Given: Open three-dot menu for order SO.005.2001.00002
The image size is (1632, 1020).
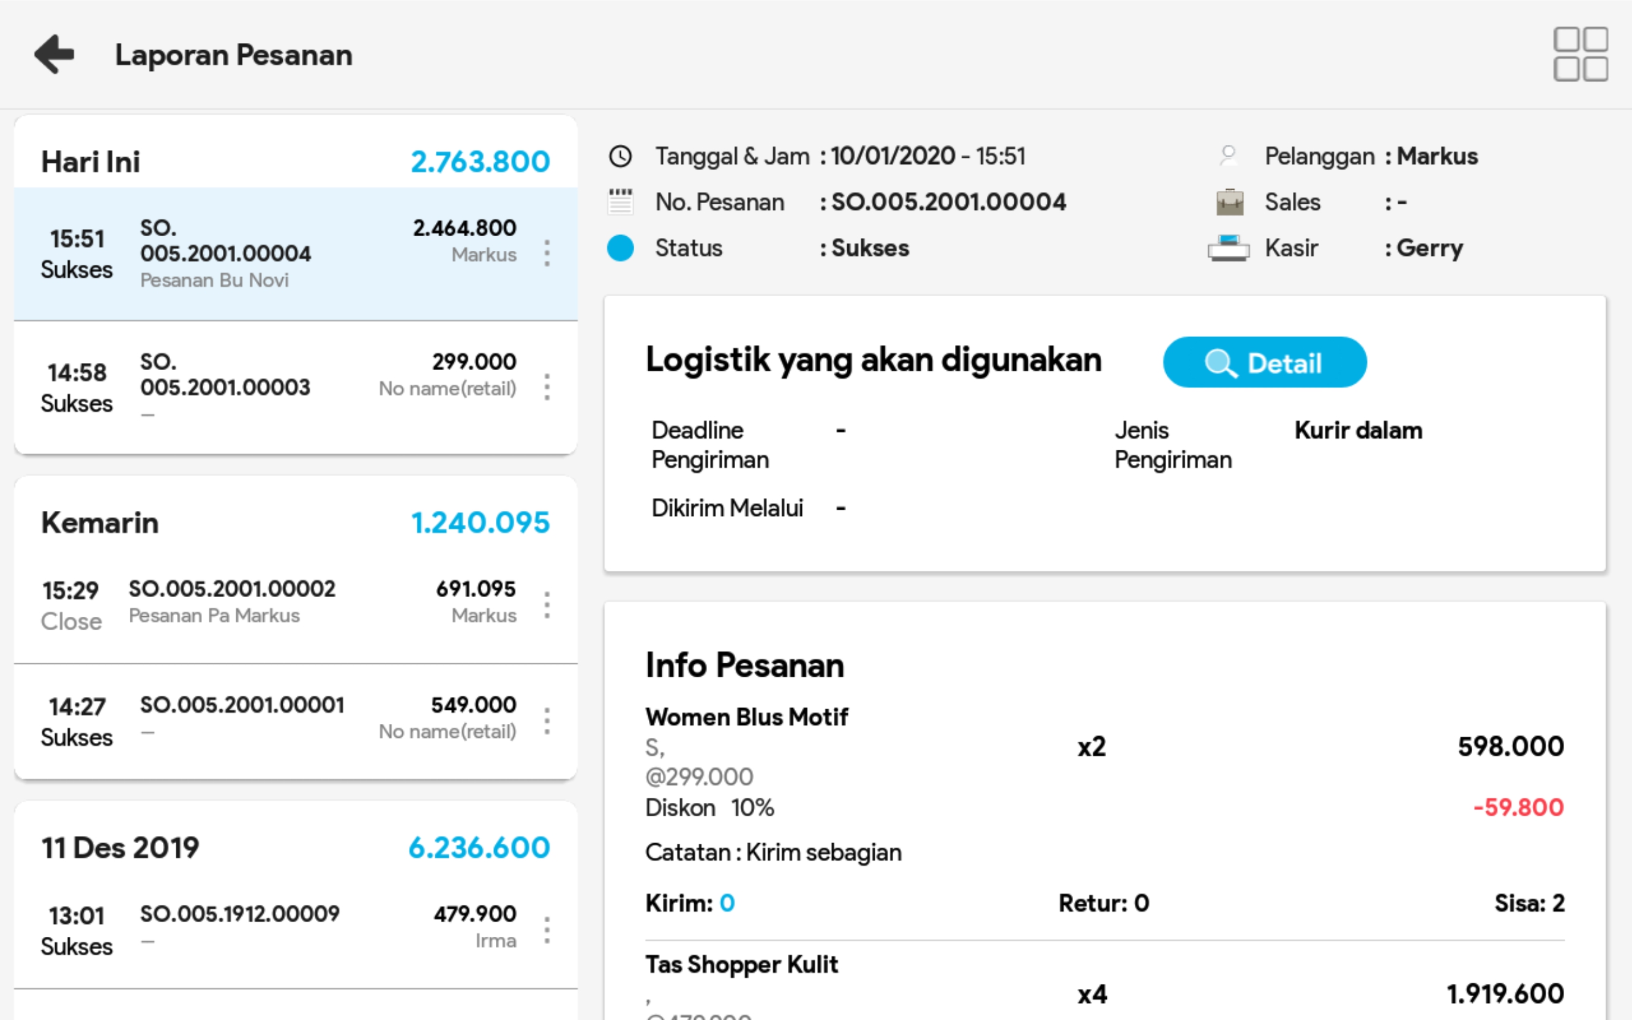Looking at the screenshot, I should click(x=547, y=605).
